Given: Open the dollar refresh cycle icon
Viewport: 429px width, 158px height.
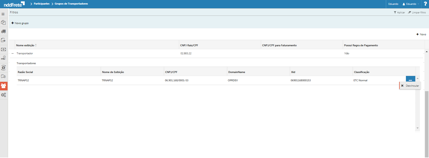Looking at the screenshot, I should 3,67.
